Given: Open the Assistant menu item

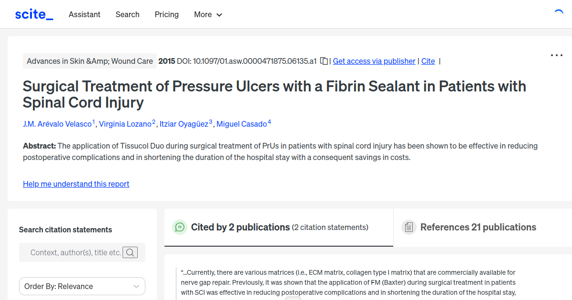Looking at the screenshot, I should pyautogui.click(x=84, y=15).
